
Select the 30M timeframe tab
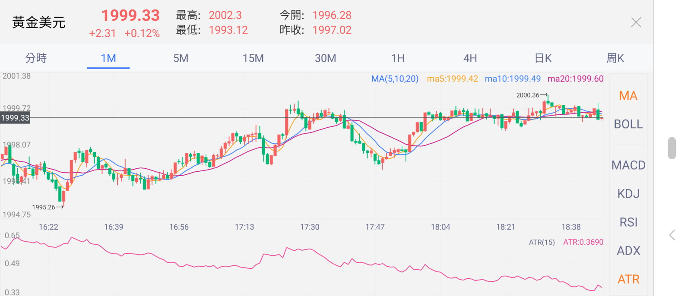click(x=325, y=58)
